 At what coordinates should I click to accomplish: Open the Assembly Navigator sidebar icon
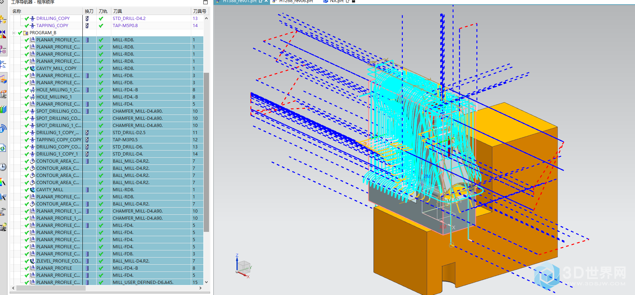point(3,20)
